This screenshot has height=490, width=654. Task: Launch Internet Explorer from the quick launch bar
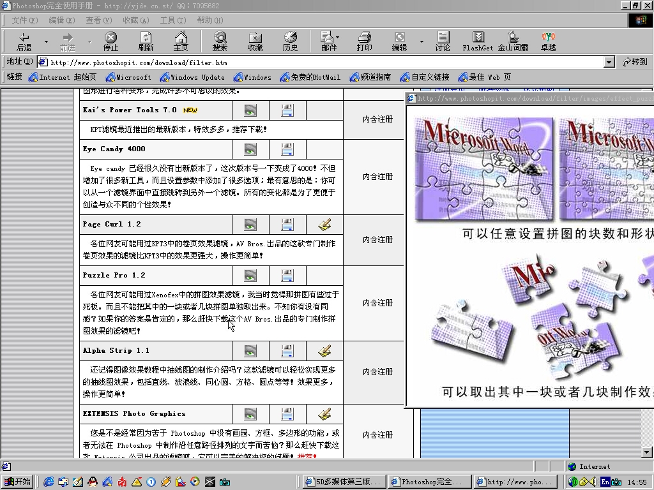[x=49, y=482]
